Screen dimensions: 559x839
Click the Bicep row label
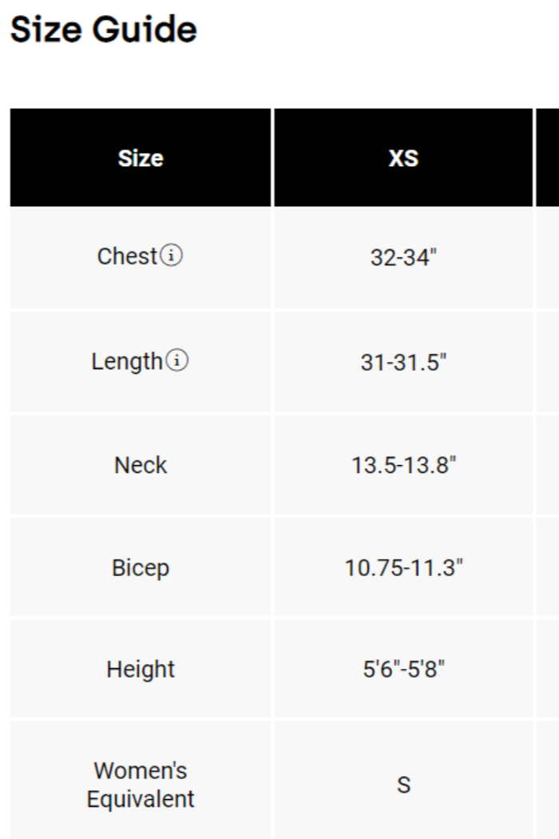pos(141,568)
